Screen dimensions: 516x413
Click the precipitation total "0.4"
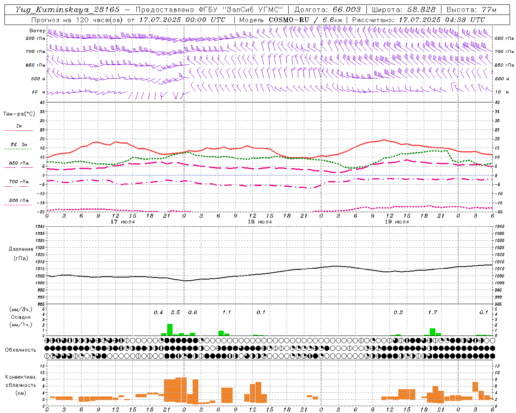[158, 313]
